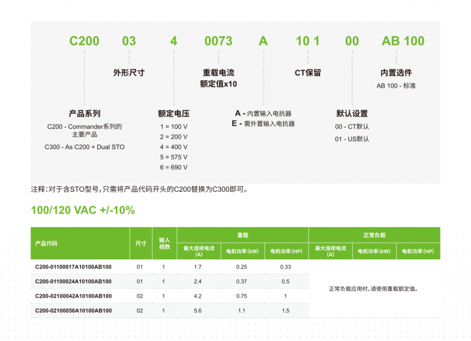This screenshot has height=341, width=471.
Task: Select product code 'C200-01100017A10100AB100'
Action: click(73, 267)
